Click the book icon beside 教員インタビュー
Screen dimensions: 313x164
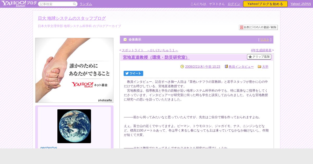(x=226, y=67)
